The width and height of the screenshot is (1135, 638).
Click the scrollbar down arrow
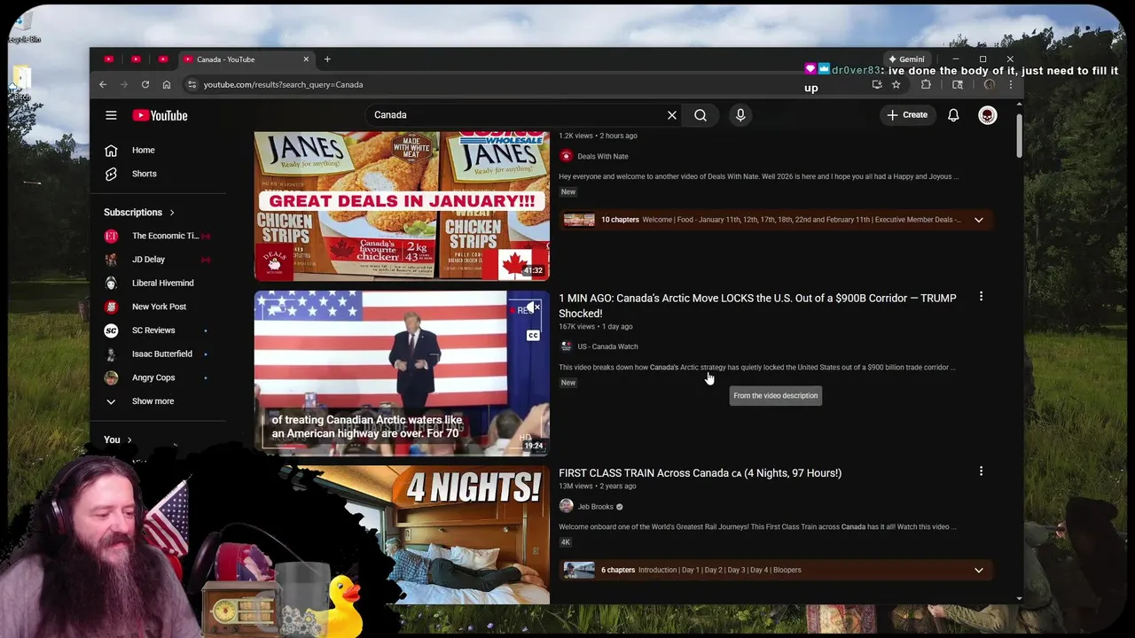(1019, 598)
